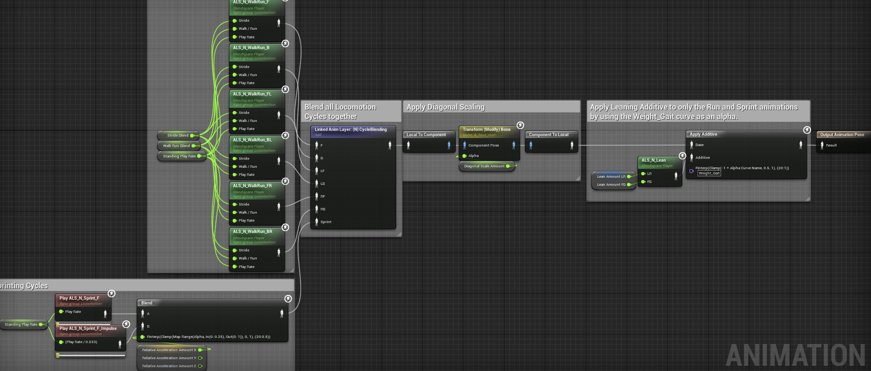This screenshot has width=871, height=371.
Task: Click the lightning icon on Play ALS_N_Sprint_F node
Action: (112, 293)
